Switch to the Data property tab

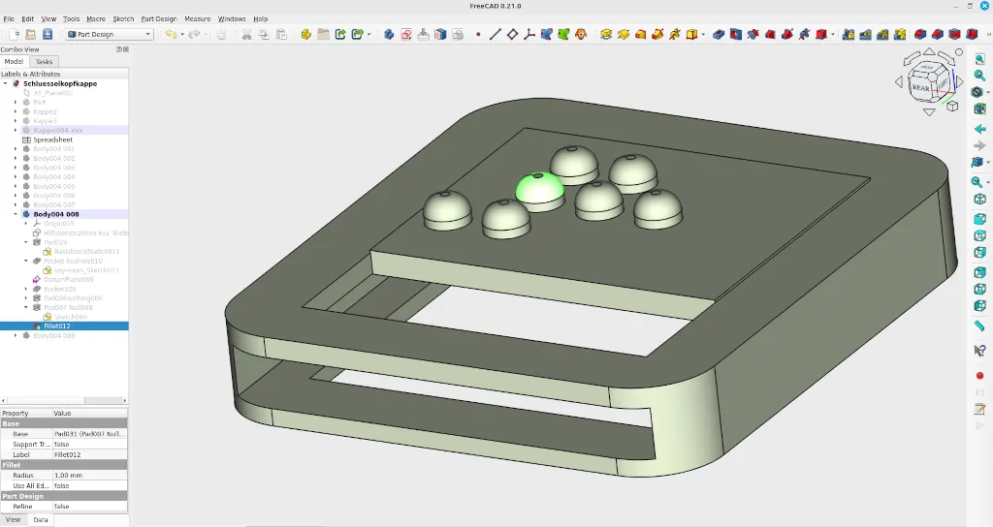(x=41, y=519)
